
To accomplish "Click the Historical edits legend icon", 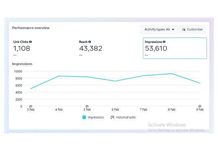I will coord(112,117).
